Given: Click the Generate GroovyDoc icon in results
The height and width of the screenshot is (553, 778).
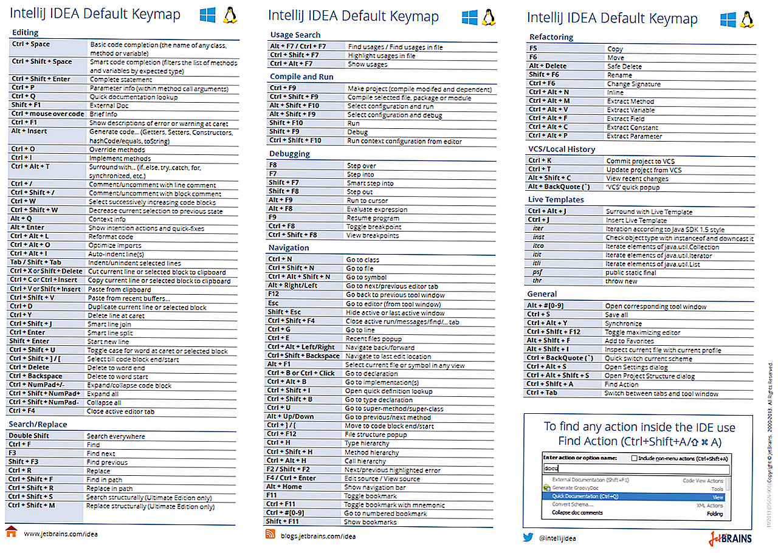Looking at the screenshot, I should point(546,488).
